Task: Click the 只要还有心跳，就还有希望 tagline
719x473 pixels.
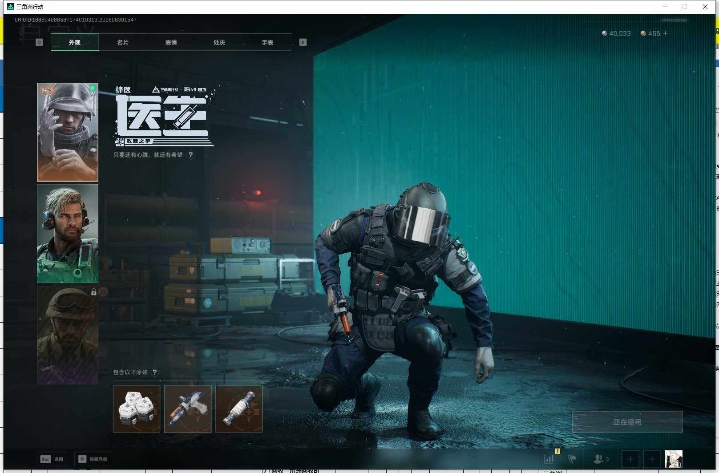Action: [148, 155]
